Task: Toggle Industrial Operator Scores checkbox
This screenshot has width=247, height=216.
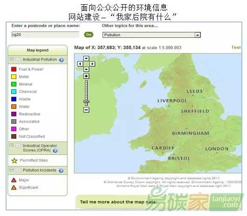Action: pos(18,145)
